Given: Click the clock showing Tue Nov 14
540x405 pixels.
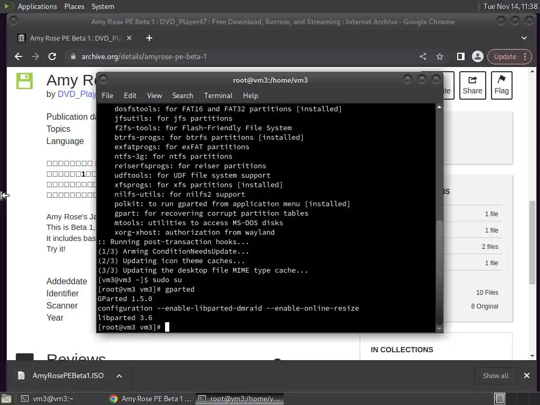Looking at the screenshot, I should click(x=510, y=6).
